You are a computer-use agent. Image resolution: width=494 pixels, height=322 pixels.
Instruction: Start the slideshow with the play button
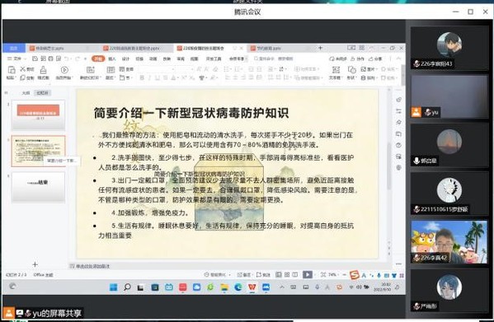point(307,274)
